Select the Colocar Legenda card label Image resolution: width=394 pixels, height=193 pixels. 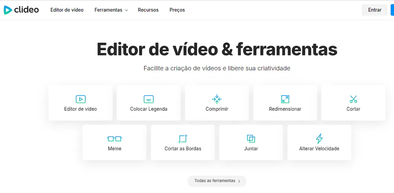coord(149,109)
